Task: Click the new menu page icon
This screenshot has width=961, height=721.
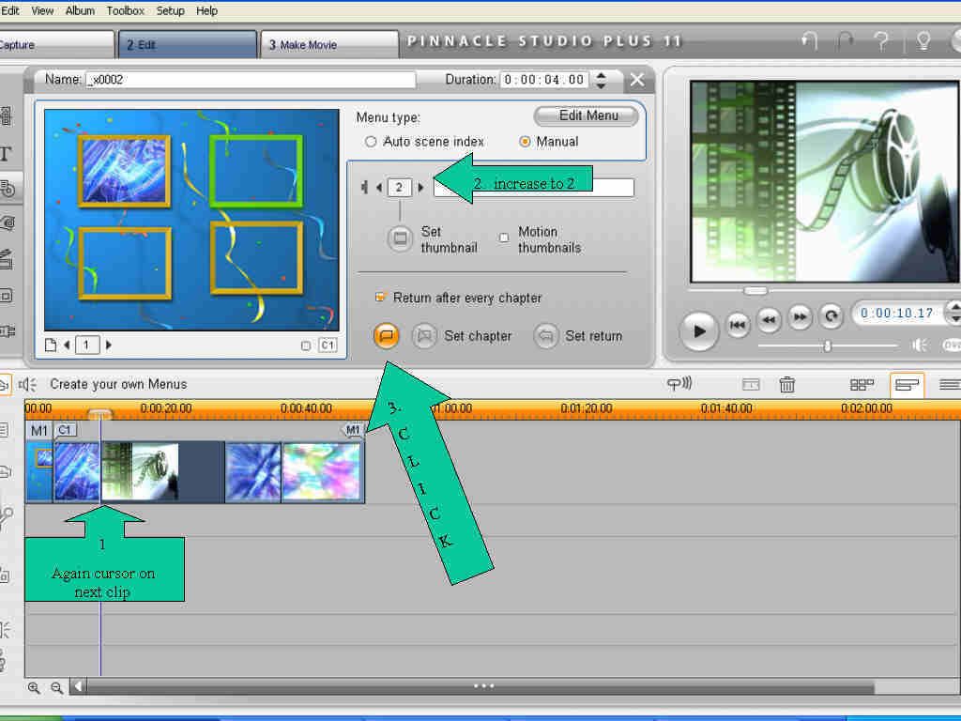Action: [x=51, y=345]
